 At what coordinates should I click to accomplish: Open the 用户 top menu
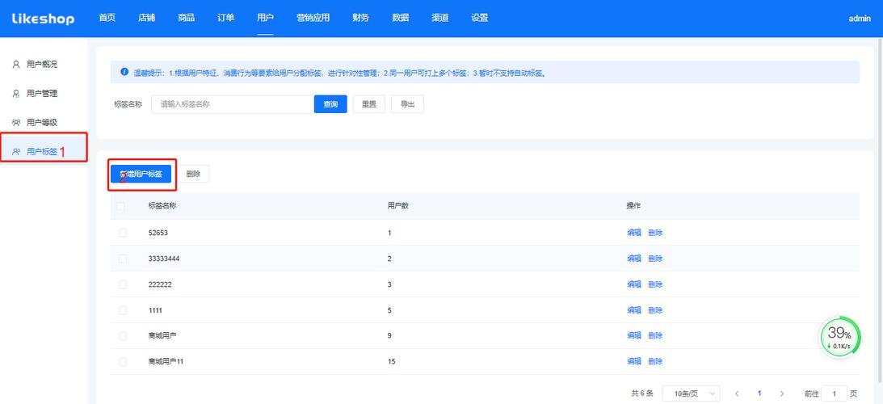pos(265,18)
